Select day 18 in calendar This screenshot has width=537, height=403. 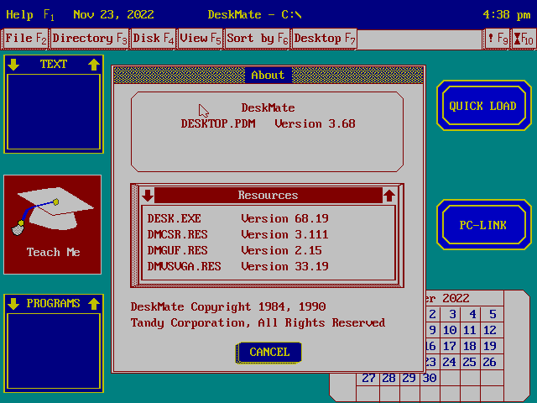coord(471,346)
